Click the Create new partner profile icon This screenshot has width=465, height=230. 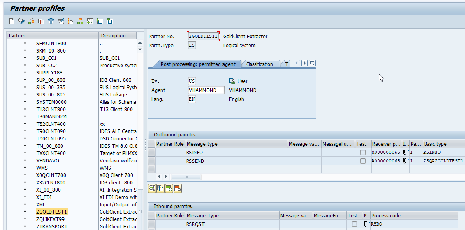click(12, 22)
